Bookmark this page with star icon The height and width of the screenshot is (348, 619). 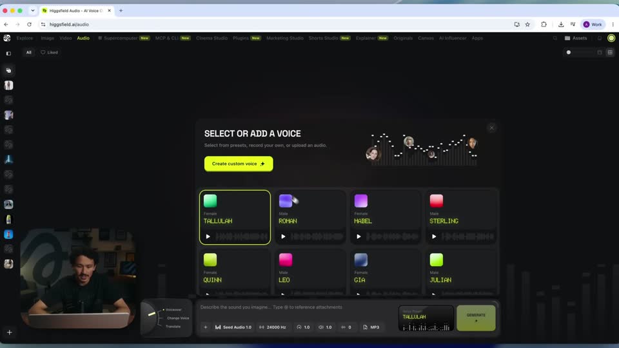pos(527,24)
